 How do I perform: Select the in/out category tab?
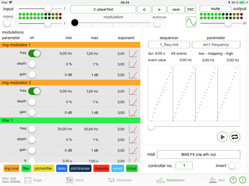coord(132,169)
